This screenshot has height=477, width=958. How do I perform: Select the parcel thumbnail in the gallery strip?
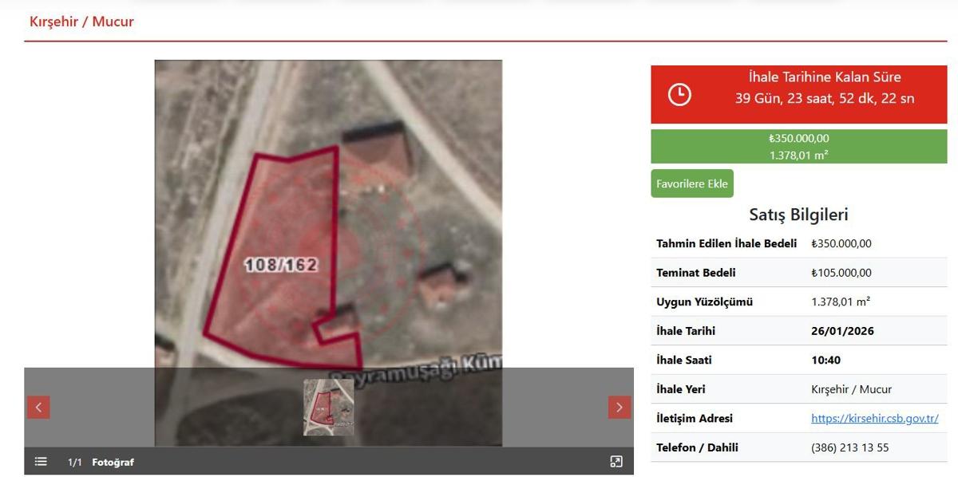point(328,407)
